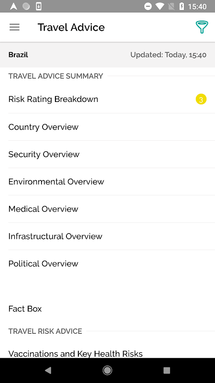
Task: Open Medical Overview item
Action: pyautogui.click(x=107, y=209)
